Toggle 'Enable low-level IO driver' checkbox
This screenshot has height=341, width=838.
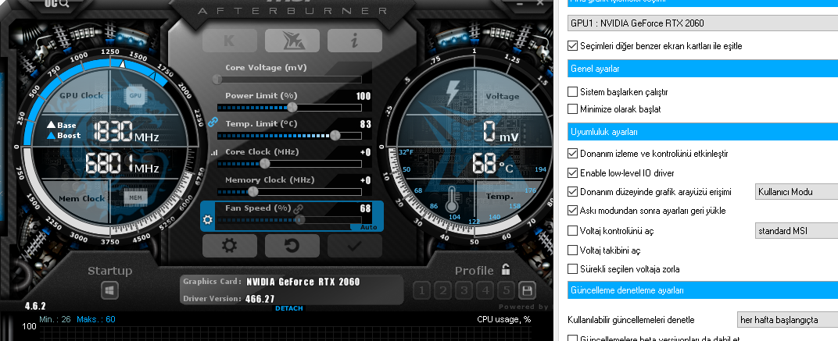[572, 173]
